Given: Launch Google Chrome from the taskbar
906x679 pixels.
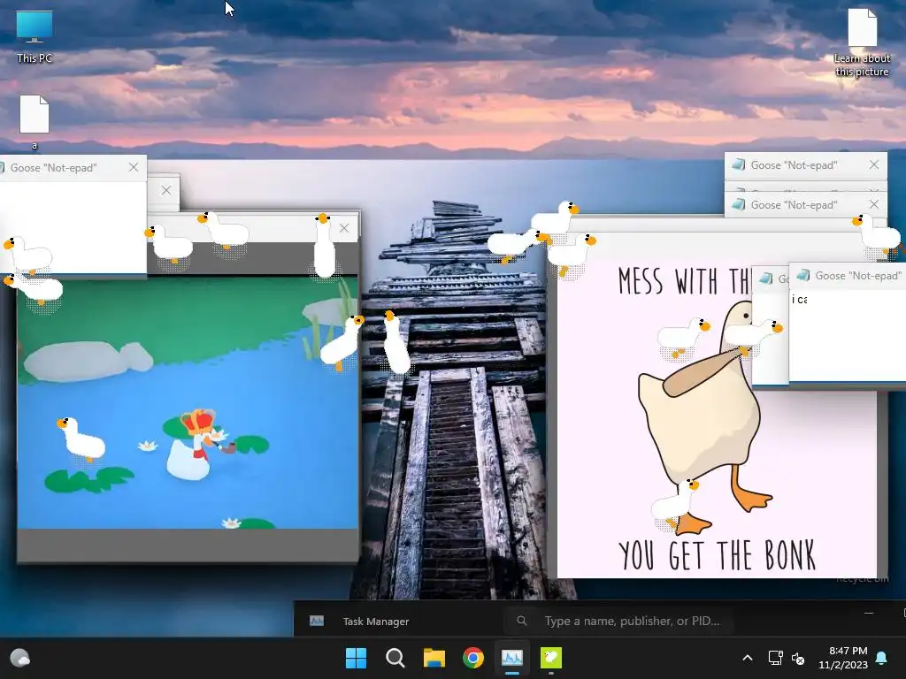Looking at the screenshot, I should coord(473,658).
